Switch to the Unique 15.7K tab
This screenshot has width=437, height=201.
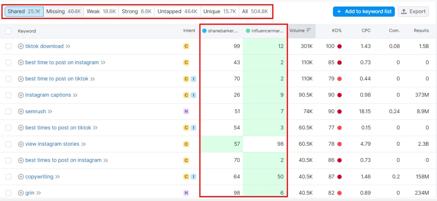tap(220, 12)
